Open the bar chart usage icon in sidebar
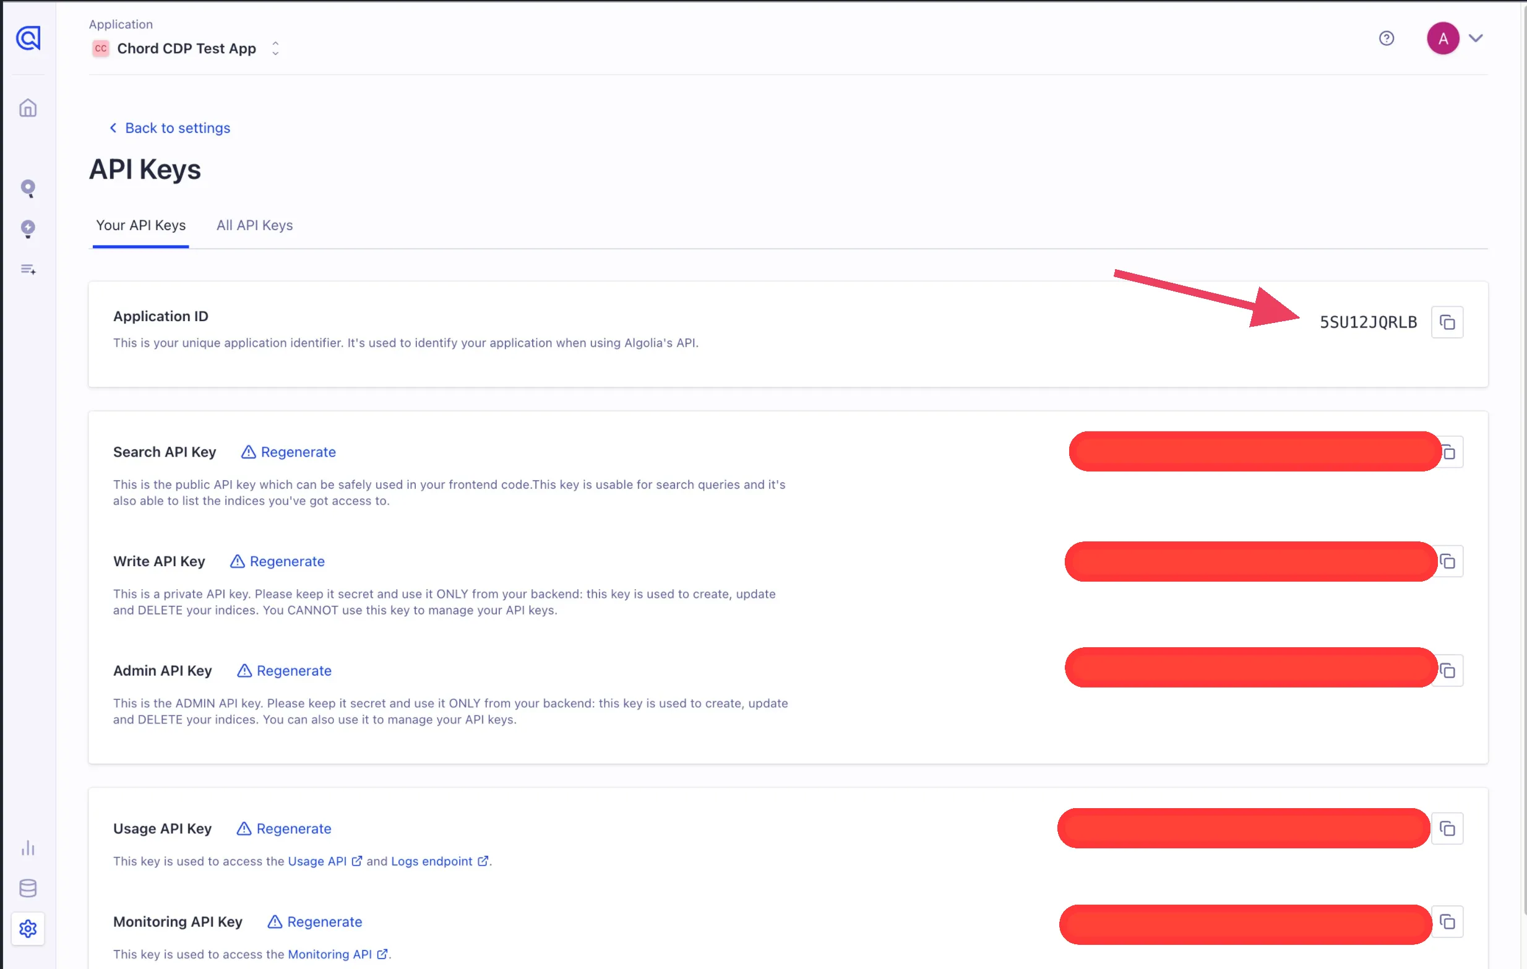1527x969 pixels. (x=28, y=848)
